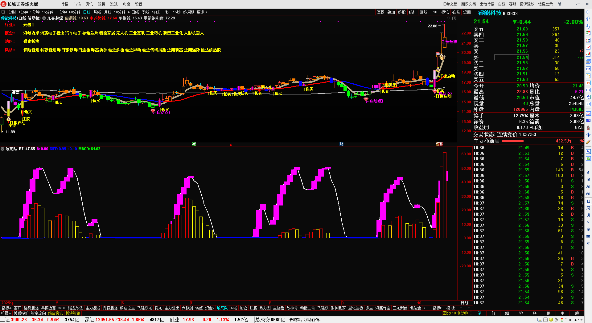Click the traffic arrow icon in status bar
The height and width of the screenshot is (323, 592).
[x=562, y=320]
